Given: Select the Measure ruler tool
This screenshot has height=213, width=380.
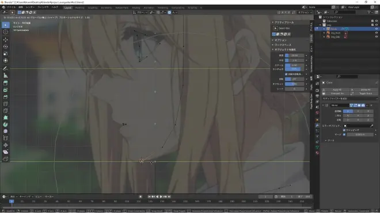Looking at the screenshot, I should (6, 75).
